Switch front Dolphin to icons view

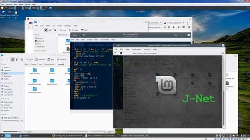tap(12, 59)
